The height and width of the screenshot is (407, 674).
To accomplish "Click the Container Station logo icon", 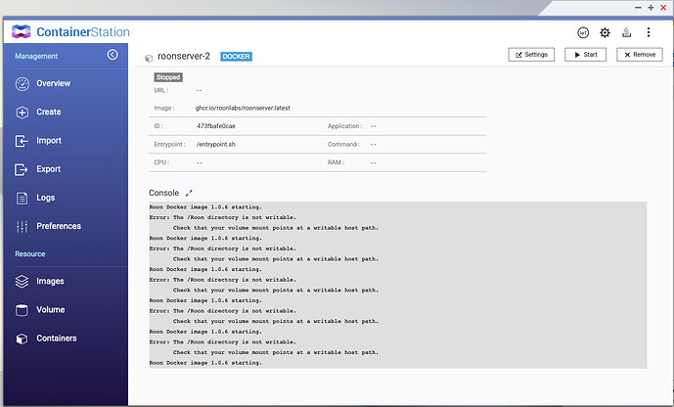I will (22, 32).
